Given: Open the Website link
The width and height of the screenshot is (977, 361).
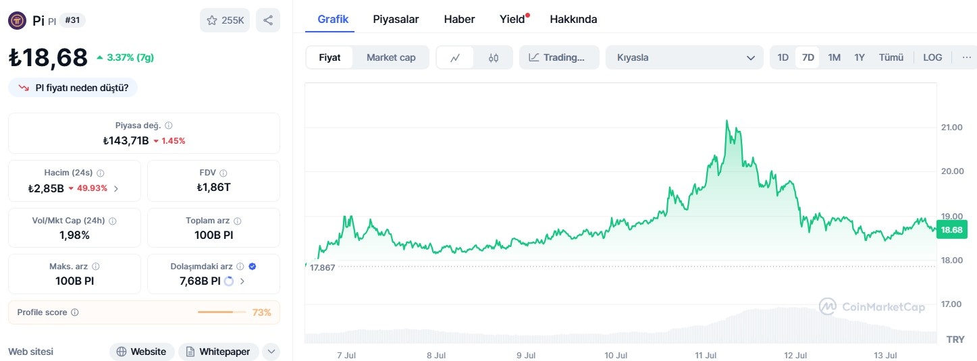Looking at the screenshot, I should [x=142, y=352].
